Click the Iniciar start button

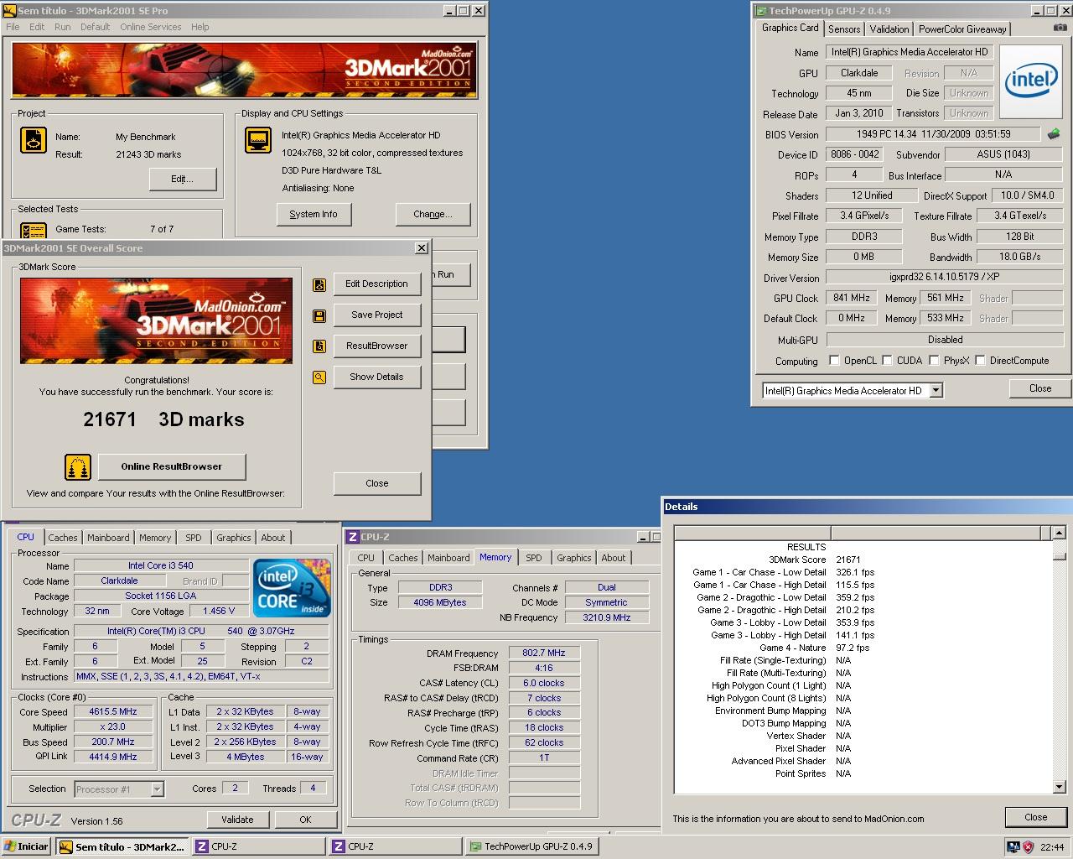coord(26,846)
